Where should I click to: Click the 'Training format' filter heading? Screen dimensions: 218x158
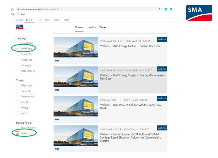(24, 123)
